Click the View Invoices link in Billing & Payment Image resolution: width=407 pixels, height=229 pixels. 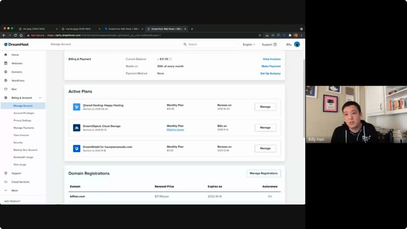(x=272, y=59)
